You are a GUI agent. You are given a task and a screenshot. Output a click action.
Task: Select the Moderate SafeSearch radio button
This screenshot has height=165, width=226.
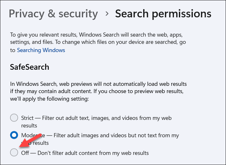pyautogui.click(x=14, y=135)
